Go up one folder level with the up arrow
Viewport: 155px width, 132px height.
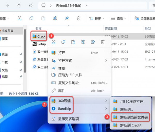(x=19, y=5)
